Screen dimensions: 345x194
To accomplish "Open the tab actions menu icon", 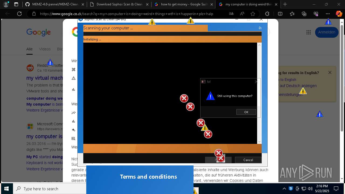I will 16,4.
